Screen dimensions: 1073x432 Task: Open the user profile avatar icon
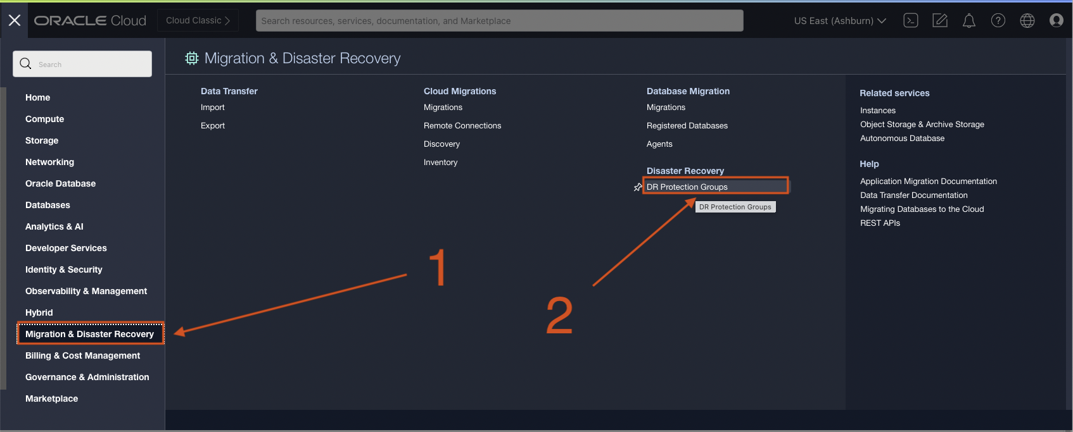click(1056, 20)
